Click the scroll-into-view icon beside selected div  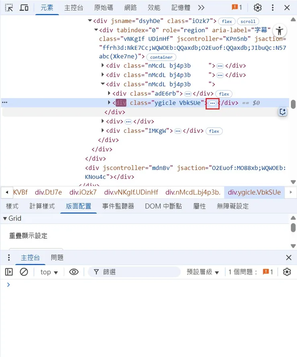(x=283, y=112)
